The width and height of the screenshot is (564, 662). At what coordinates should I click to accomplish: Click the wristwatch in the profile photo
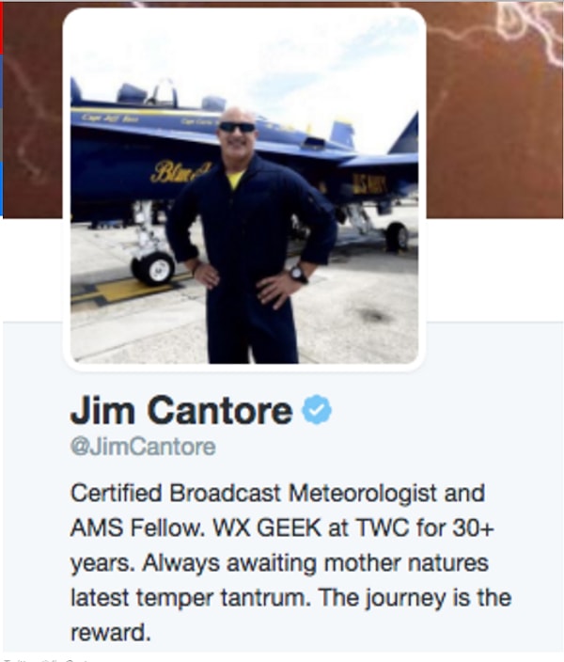coord(299,275)
